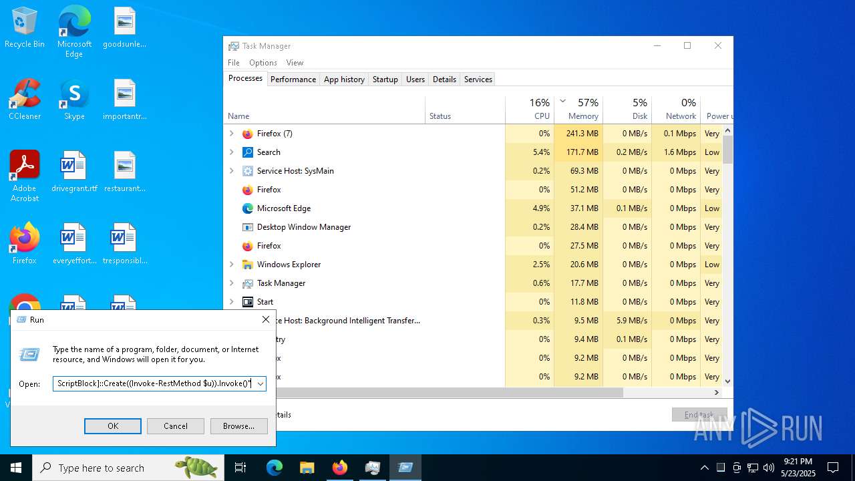Select the everyeffort... Word document on desktop

[x=74, y=245]
